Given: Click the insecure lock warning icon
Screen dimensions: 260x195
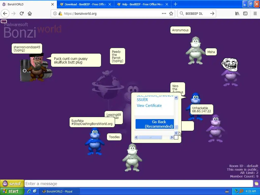Looking at the screenshot, I should [60, 14].
